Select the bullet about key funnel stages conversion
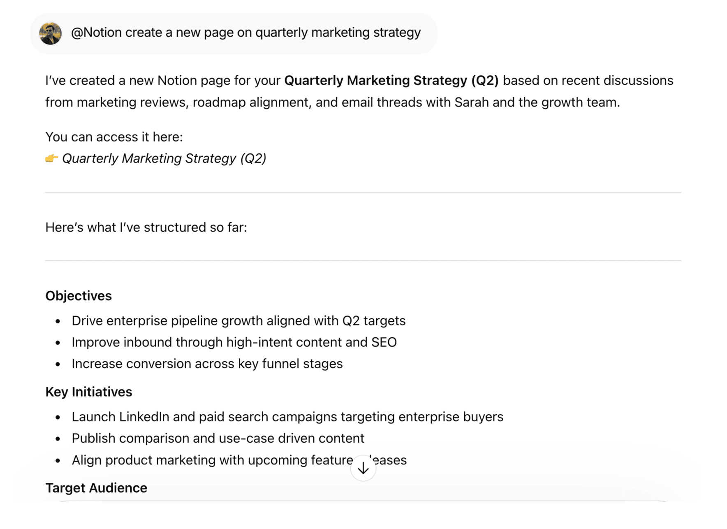727x529 pixels. point(207,363)
